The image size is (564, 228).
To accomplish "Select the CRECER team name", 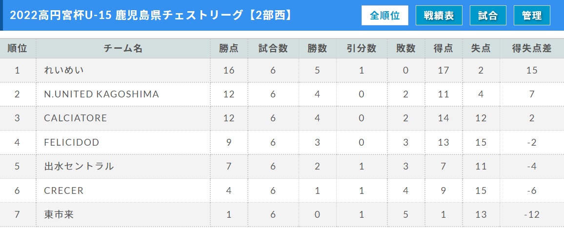I will pyautogui.click(x=63, y=190).
